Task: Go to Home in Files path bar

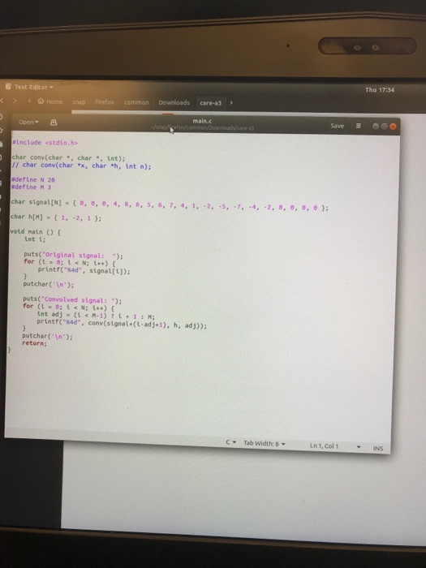Action: tap(50, 101)
